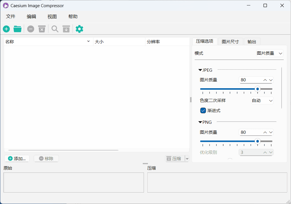Viewport: 291px width, 204px height.
Task: Click the 添加... button
Action: point(17,158)
